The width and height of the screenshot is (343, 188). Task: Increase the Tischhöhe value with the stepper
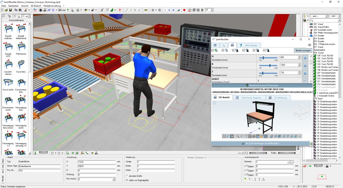click(299, 56)
